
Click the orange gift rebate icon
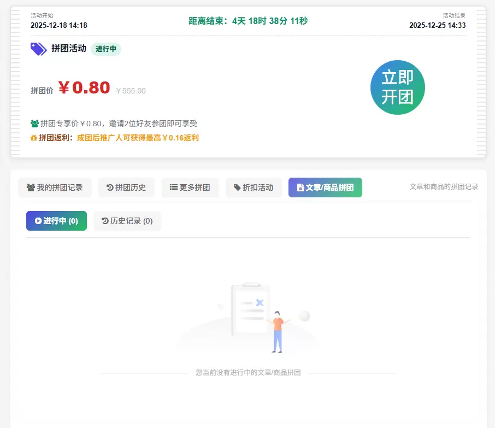(x=33, y=138)
